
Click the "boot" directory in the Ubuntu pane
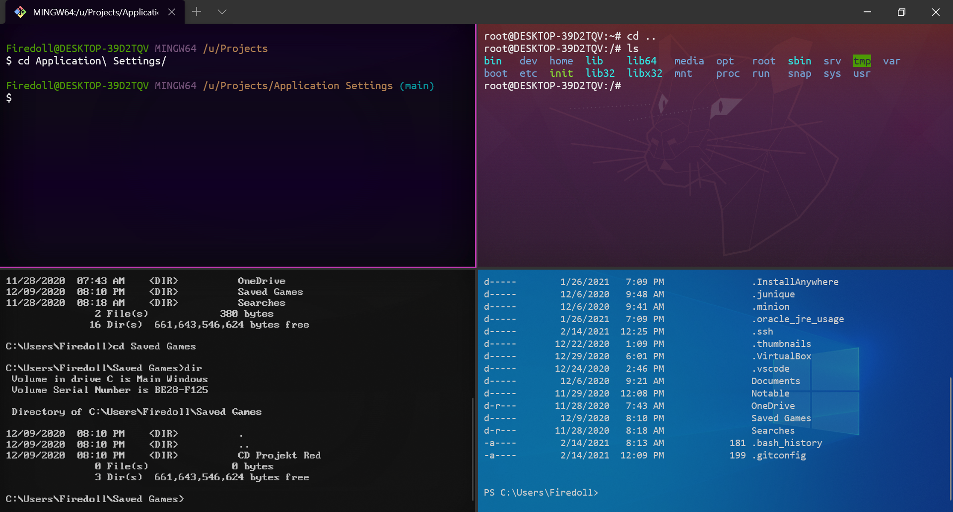pos(495,73)
